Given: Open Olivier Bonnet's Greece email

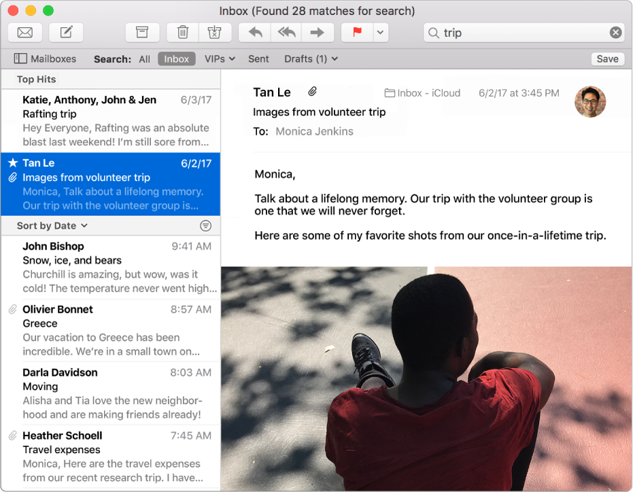Looking at the screenshot, I should (111, 330).
